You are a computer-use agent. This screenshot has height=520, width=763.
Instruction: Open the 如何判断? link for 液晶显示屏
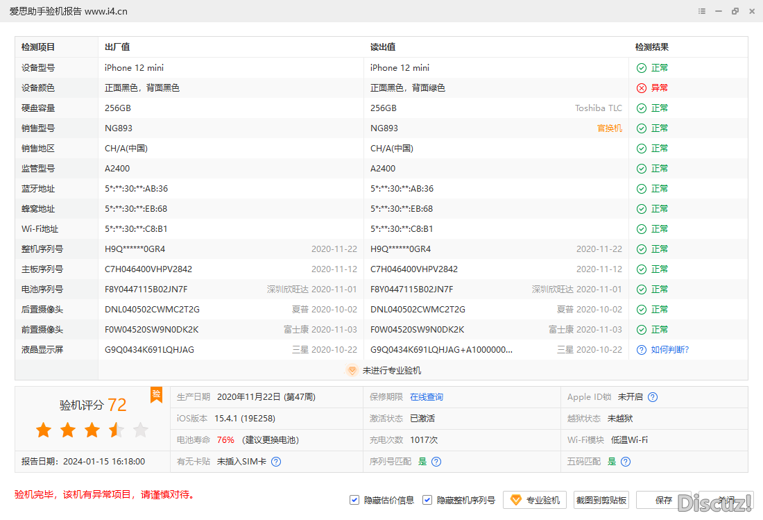click(669, 350)
